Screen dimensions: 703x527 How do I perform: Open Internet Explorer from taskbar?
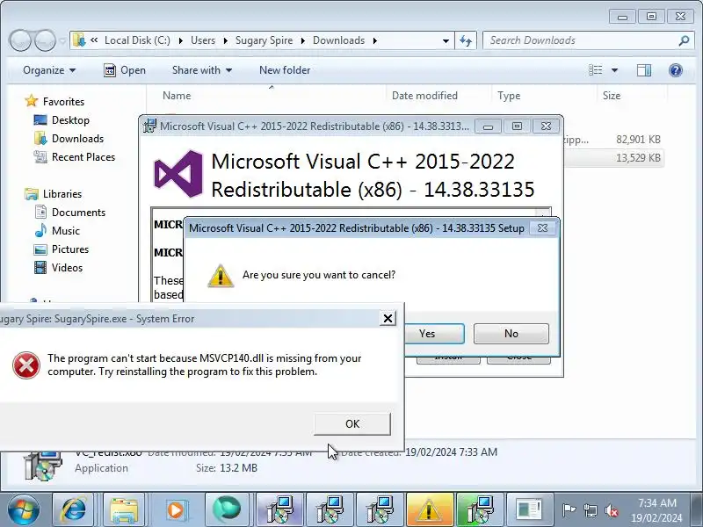point(74,510)
